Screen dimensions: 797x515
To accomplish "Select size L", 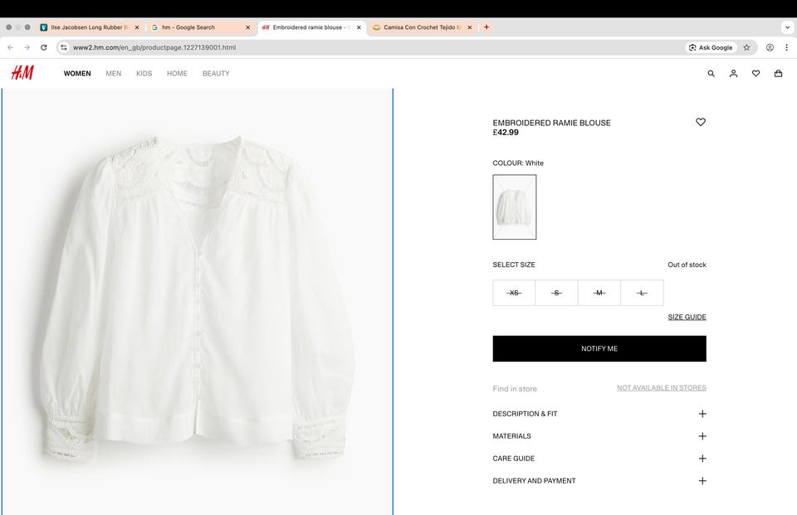I will [642, 293].
